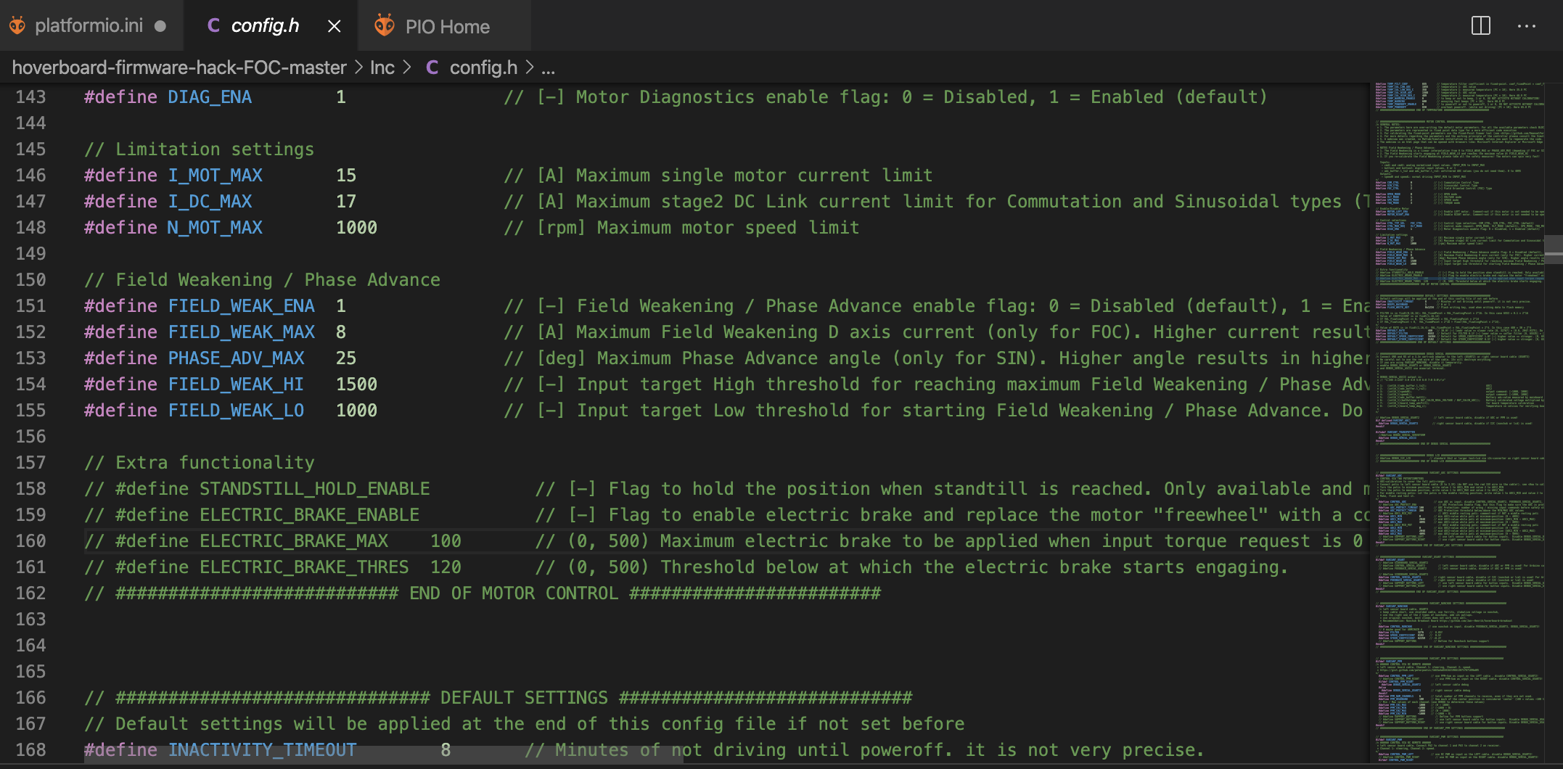Image resolution: width=1563 pixels, height=769 pixels.
Task: Click the vertical scrollbar slider
Action: coord(1554,249)
